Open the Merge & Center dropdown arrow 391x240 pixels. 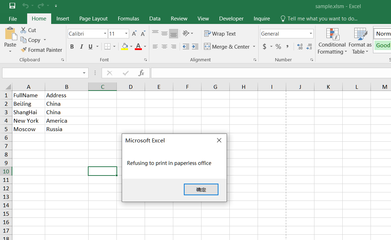254,47
